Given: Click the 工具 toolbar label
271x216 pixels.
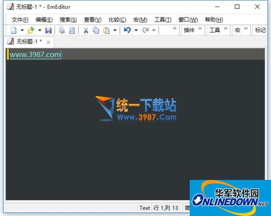Looking at the screenshot, I should click(x=215, y=30).
